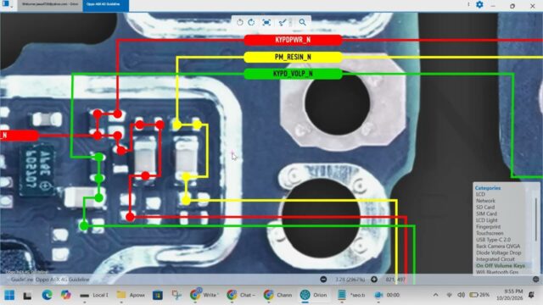Open the Orion app taskbar button
Screen dimensions: 543x305
click(x=314, y=295)
